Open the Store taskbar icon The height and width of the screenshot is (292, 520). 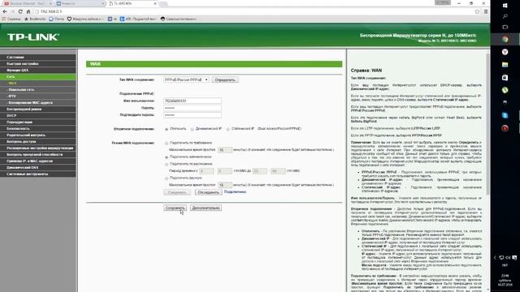click(505, 78)
